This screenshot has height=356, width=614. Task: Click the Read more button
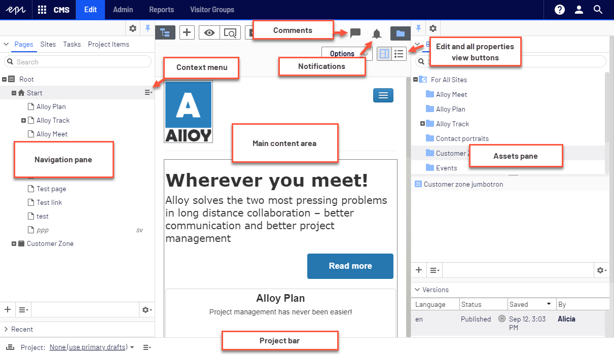(x=350, y=266)
